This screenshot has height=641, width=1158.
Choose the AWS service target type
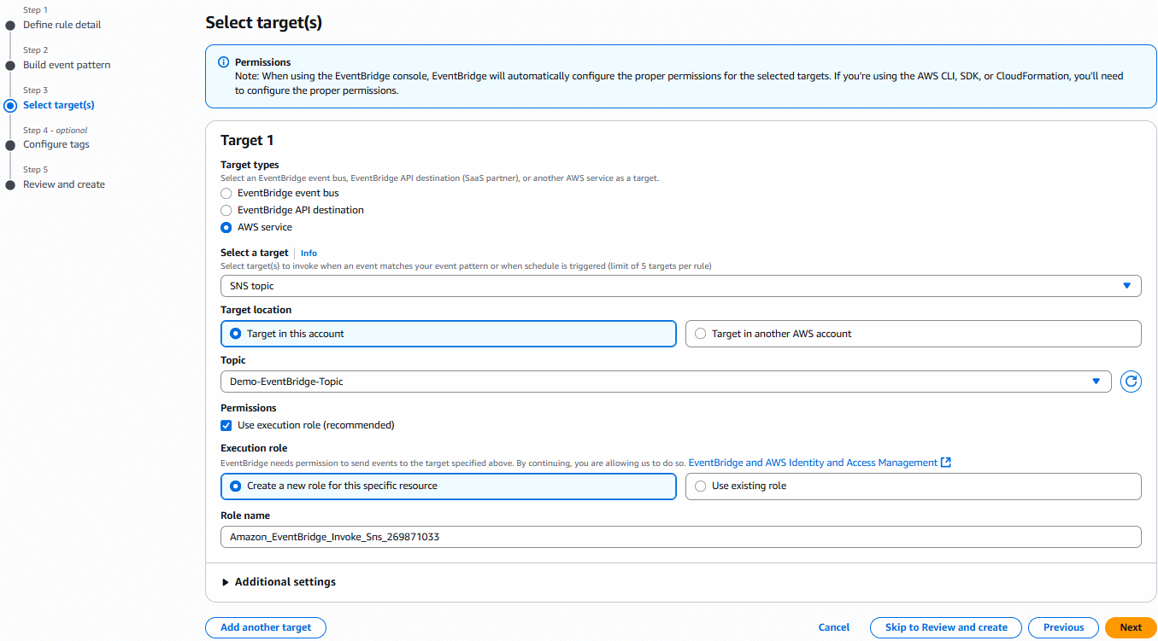[x=226, y=227]
